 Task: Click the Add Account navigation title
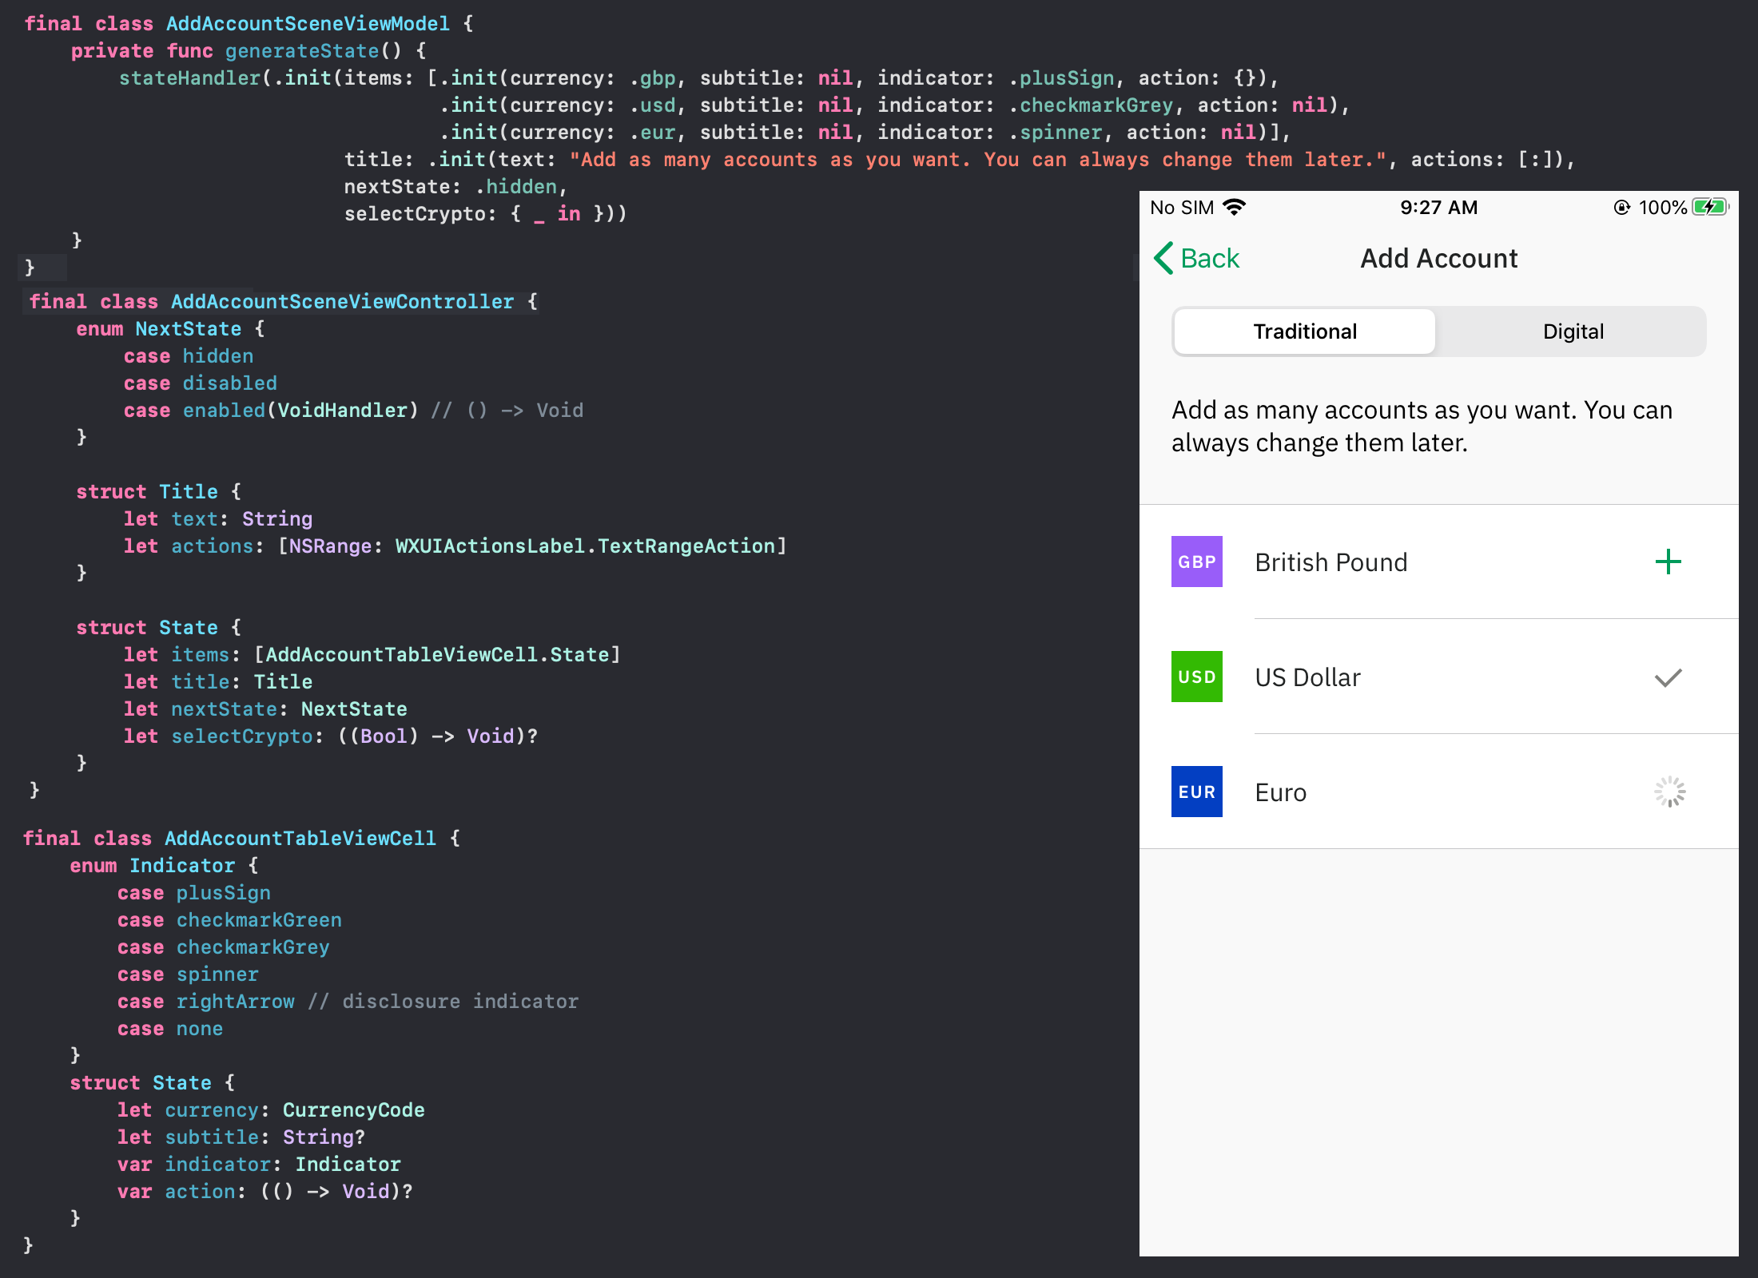point(1438,259)
